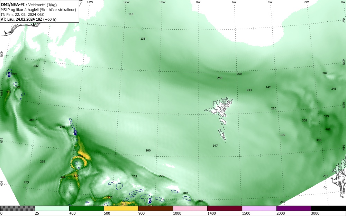Image resolution: width=346 pixels, height=216 pixels.
Task: Click the CAPE value 515
Action: 124,204
